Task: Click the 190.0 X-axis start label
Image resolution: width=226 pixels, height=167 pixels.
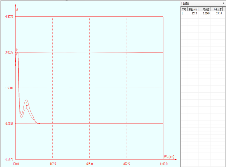Action: click(x=16, y=164)
